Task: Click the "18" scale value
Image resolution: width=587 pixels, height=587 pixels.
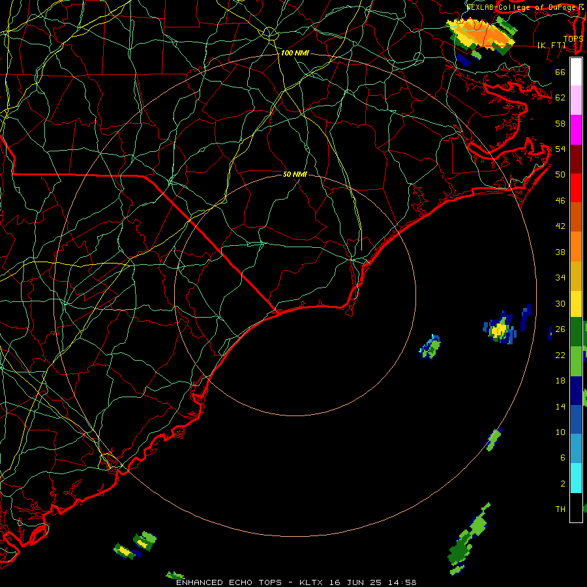Action: 560,381
